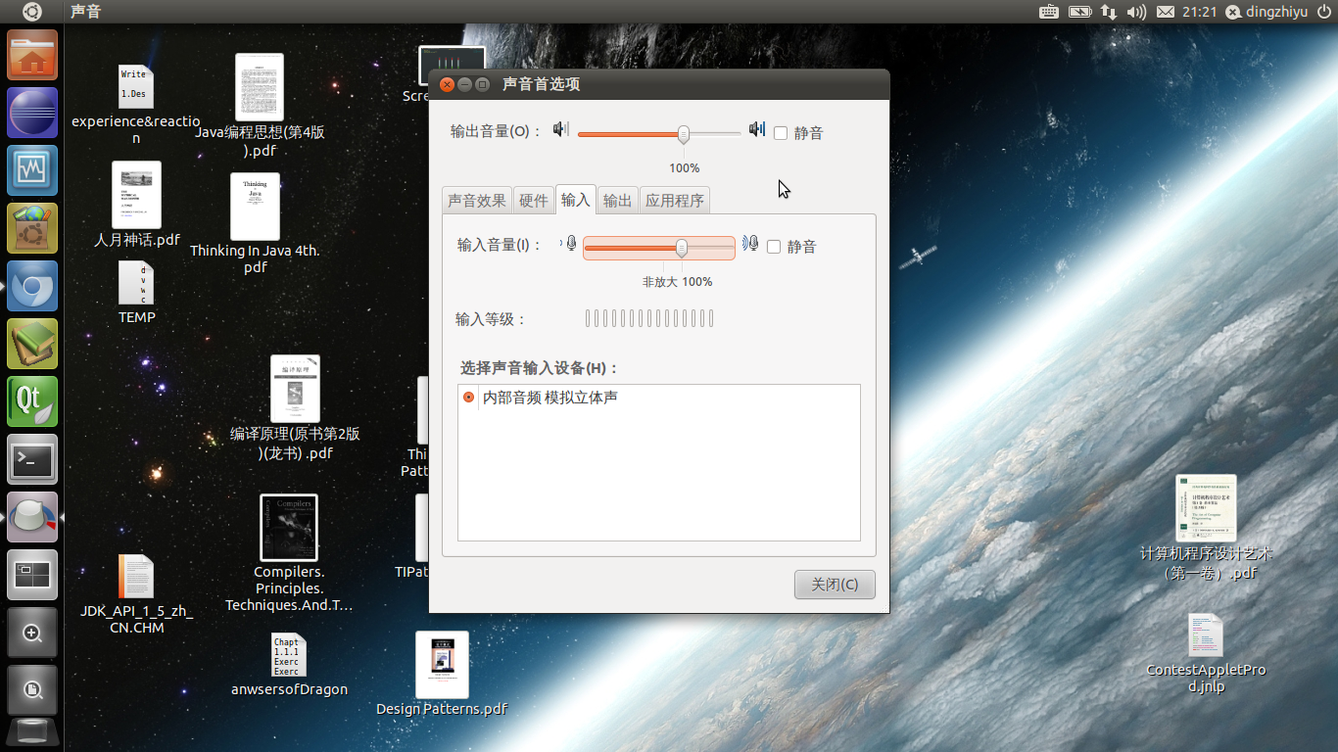The height and width of the screenshot is (752, 1338).
Task: Click the low input microphone icon
Action: (570, 243)
